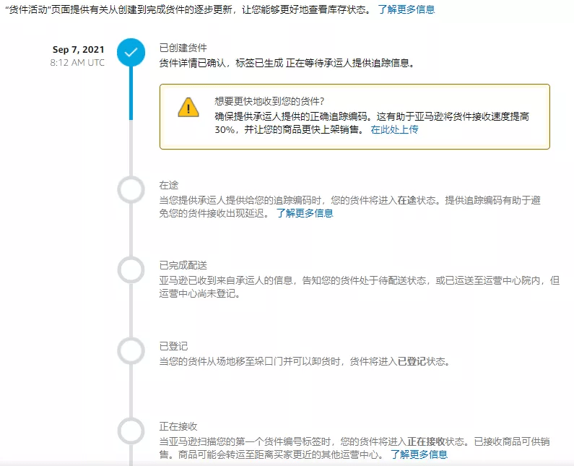Click the 已登记 timeline step circle

coord(131,351)
